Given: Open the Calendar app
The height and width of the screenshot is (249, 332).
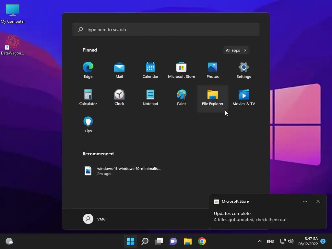Looking at the screenshot, I should point(150,70).
